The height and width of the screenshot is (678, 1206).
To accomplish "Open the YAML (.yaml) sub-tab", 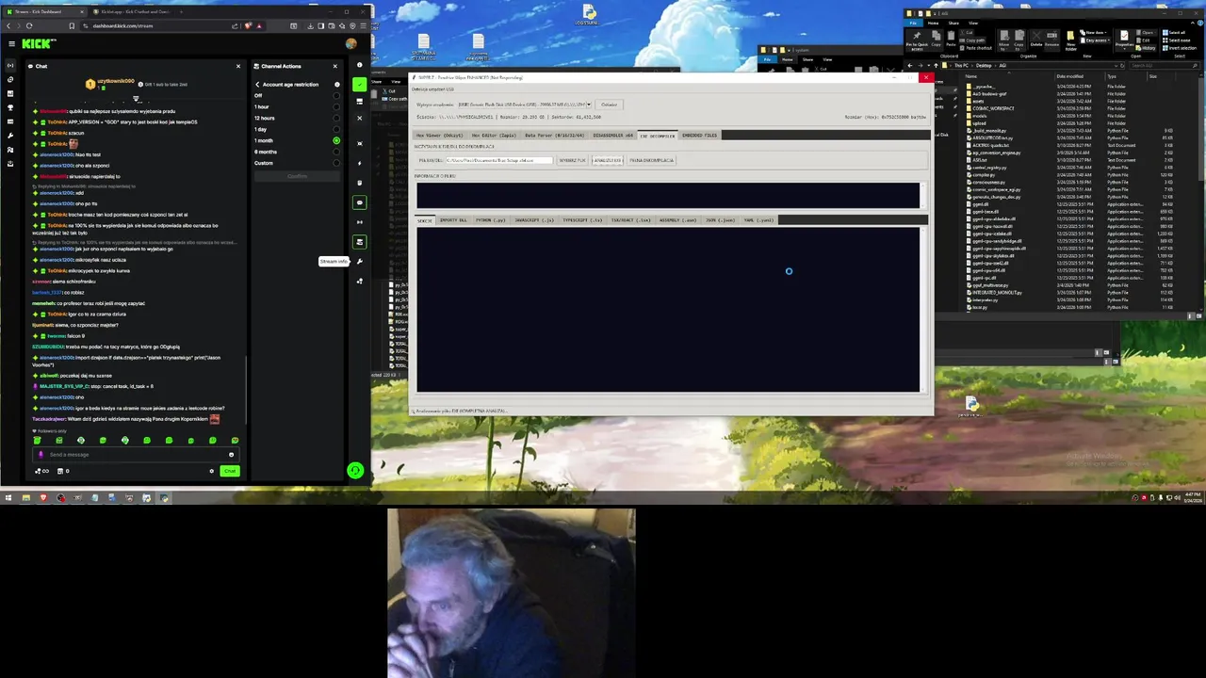I will (758, 220).
